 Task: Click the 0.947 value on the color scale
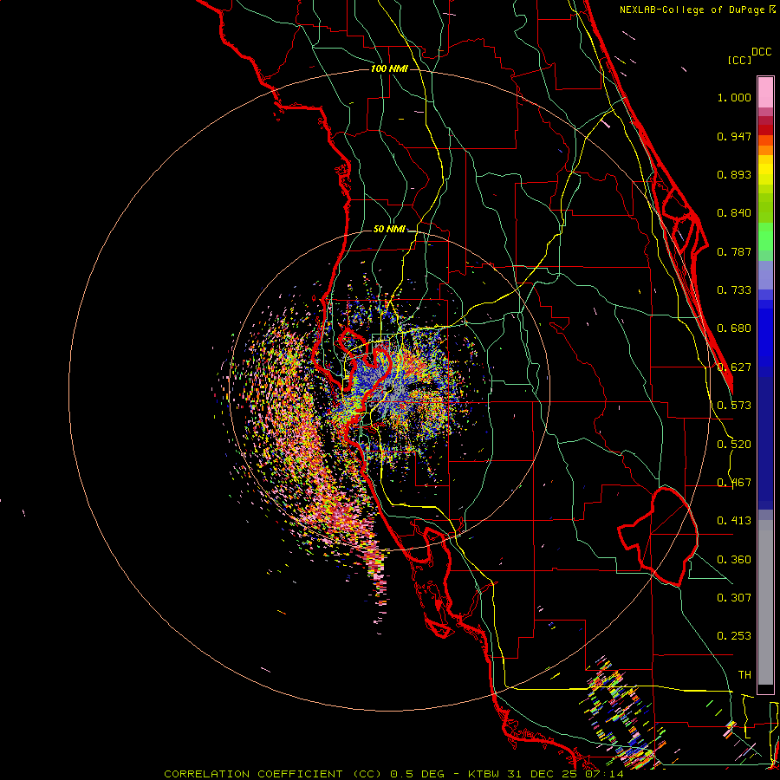point(734,136)
